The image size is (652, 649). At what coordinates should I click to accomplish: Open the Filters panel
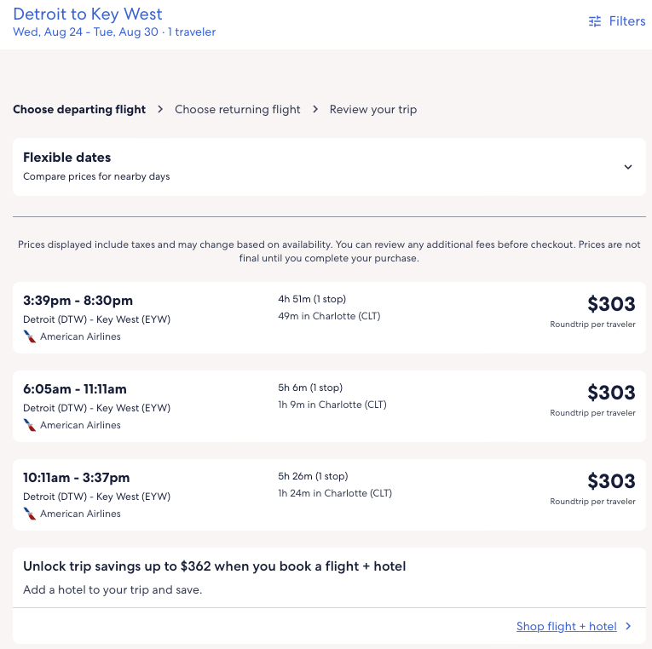(626, 21)
